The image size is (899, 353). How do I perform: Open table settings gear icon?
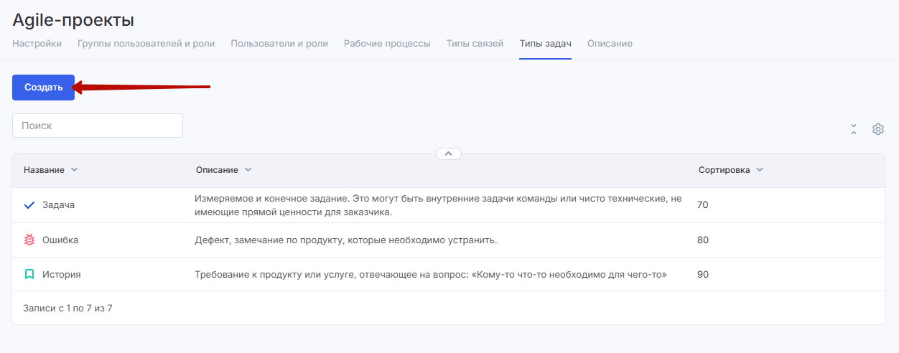coord(877,129)
